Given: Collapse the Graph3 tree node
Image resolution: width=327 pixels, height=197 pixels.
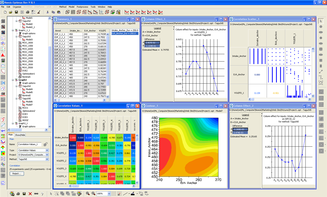Looking at the screenshot, I should [x=13, y=80].
